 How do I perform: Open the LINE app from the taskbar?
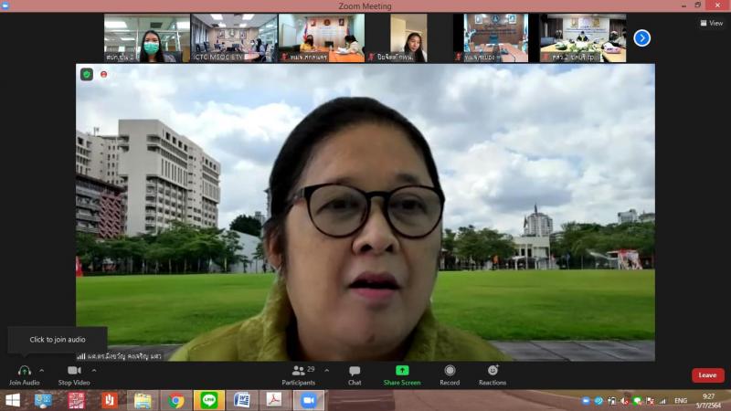(x=209, y=400)
